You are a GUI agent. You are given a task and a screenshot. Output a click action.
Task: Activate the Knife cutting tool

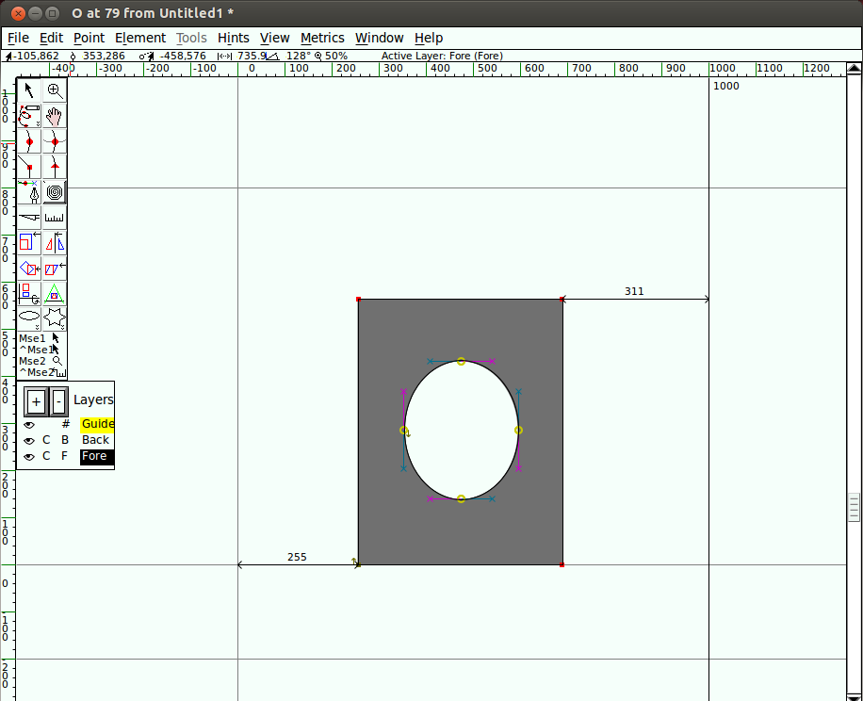pyautogui.click(x=29, y=219)
